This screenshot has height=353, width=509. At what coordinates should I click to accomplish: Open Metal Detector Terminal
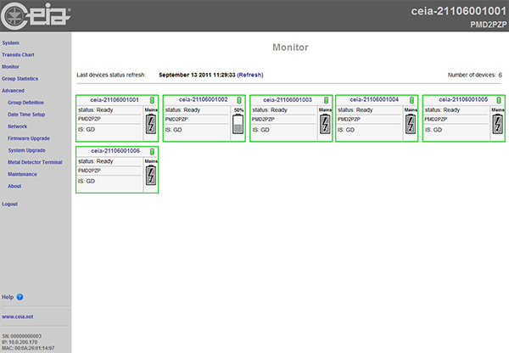tap(35, 162)
